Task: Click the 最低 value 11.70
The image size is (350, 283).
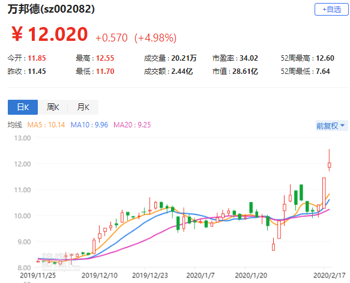Action: 105,72
